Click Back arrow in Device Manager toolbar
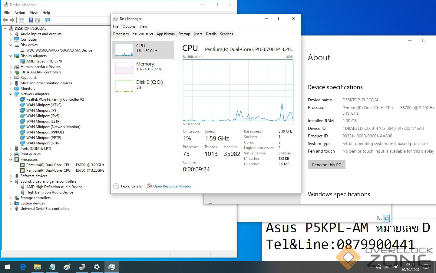Screen dimensions: 436x273 point(5,20)
